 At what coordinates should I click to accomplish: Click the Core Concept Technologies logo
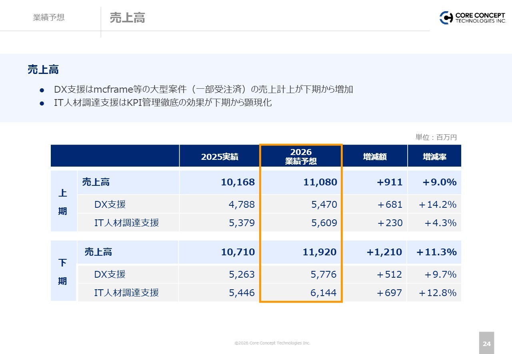[472, 18]
